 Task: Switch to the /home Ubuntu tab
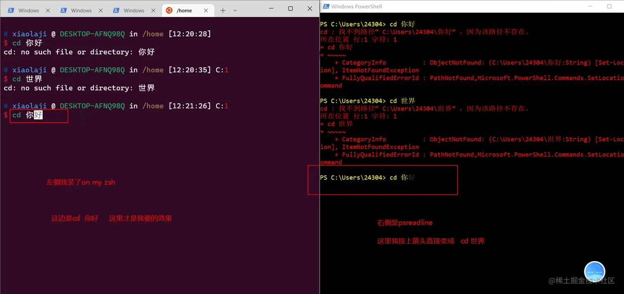[x=187, y=10]
